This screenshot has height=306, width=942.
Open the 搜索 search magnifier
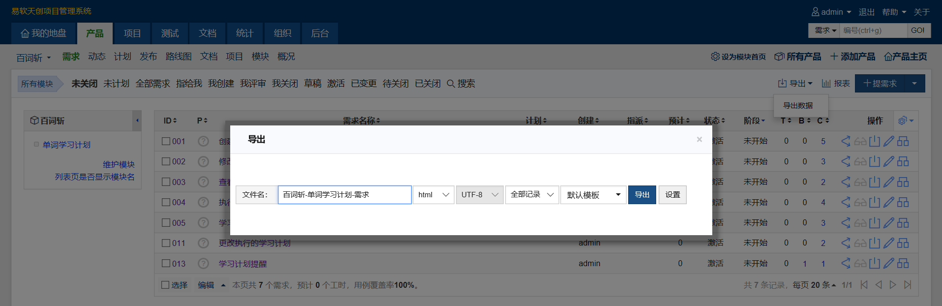tap(461, 84)
